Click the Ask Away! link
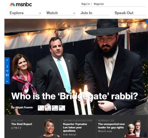148x138 pixels. (x=69, y=134)
